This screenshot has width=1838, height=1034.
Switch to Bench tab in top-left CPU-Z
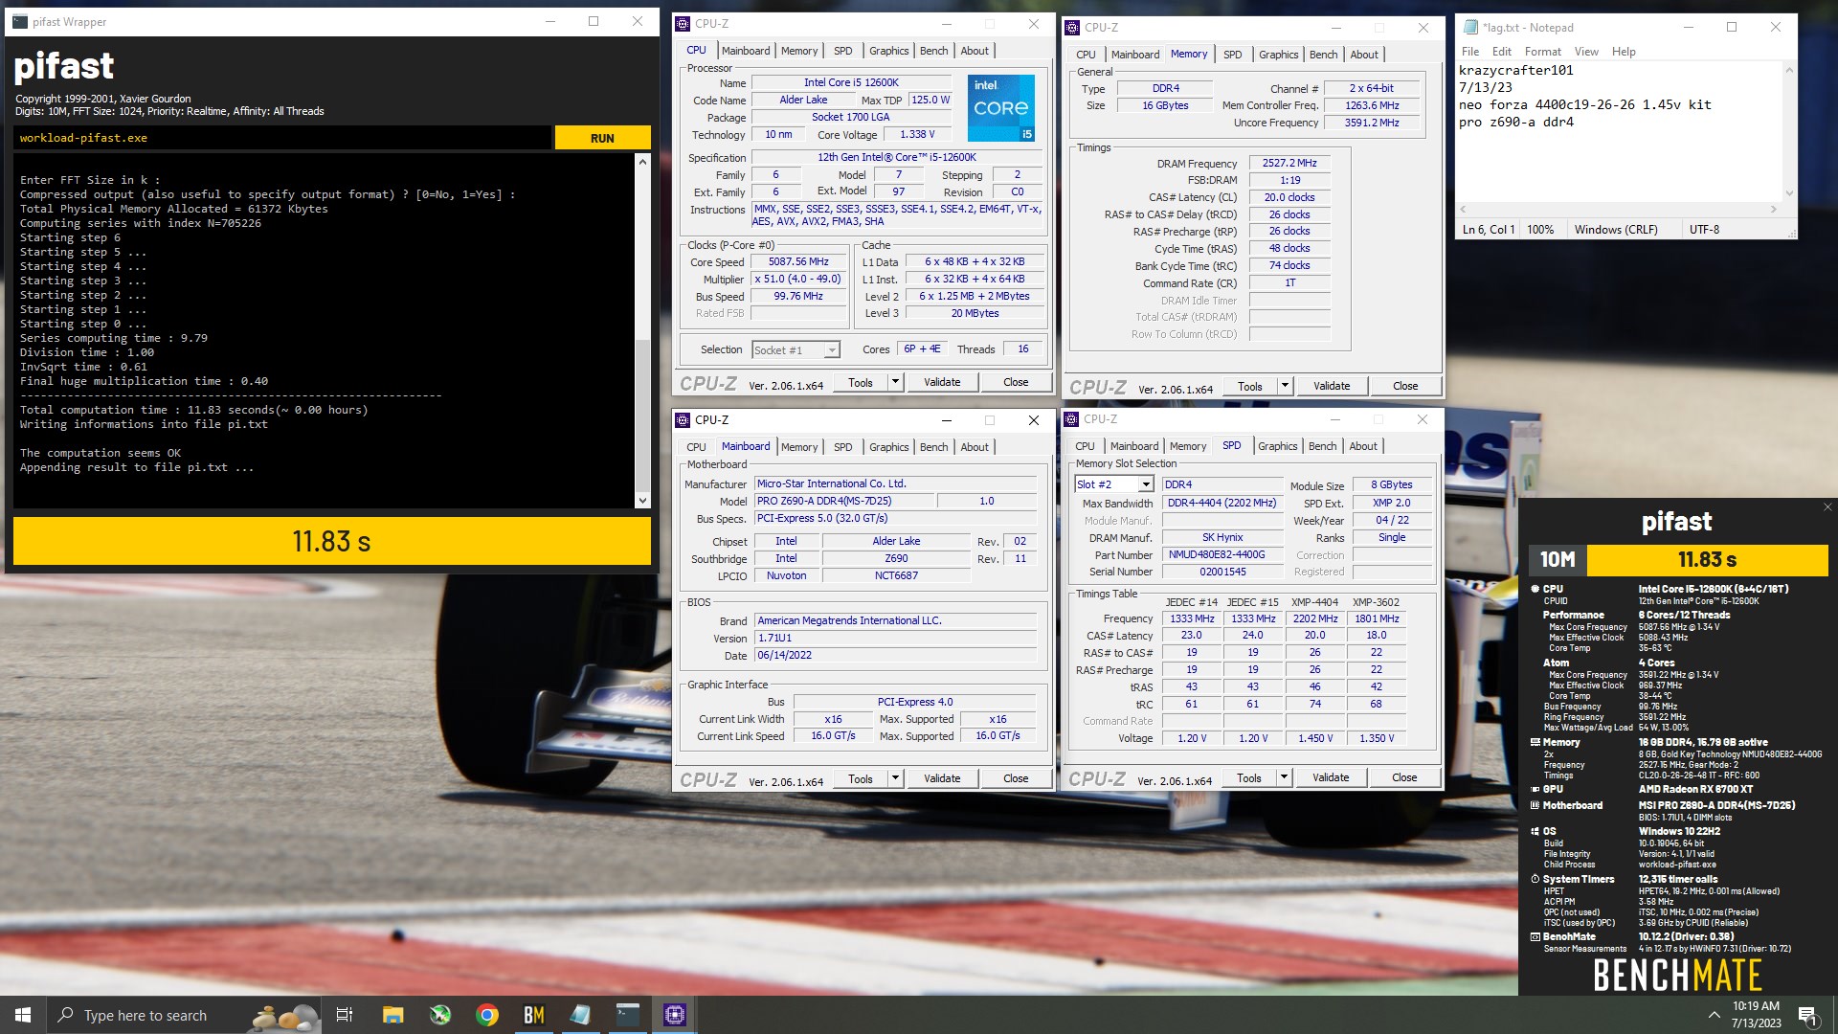point(933,51)
